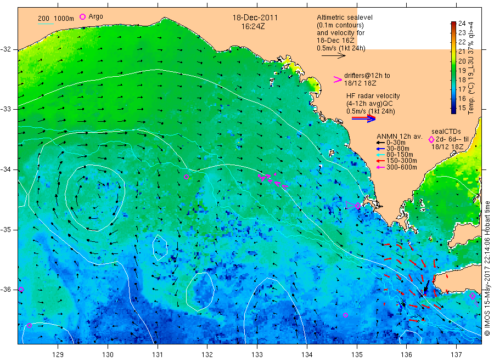This screenshot has width=494, height=362.
Task: Click the '132' longitude axis label
Action: [207, 355]
